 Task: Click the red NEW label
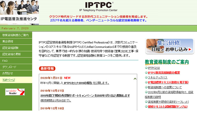click(67, 78)
